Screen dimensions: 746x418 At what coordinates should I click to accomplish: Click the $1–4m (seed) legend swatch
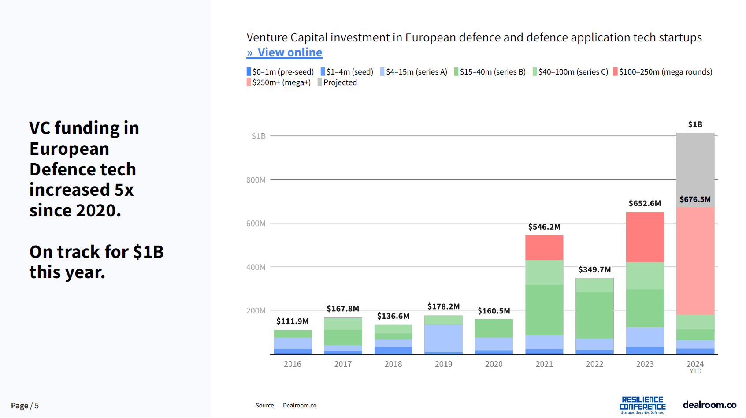[x=323, y=72]
